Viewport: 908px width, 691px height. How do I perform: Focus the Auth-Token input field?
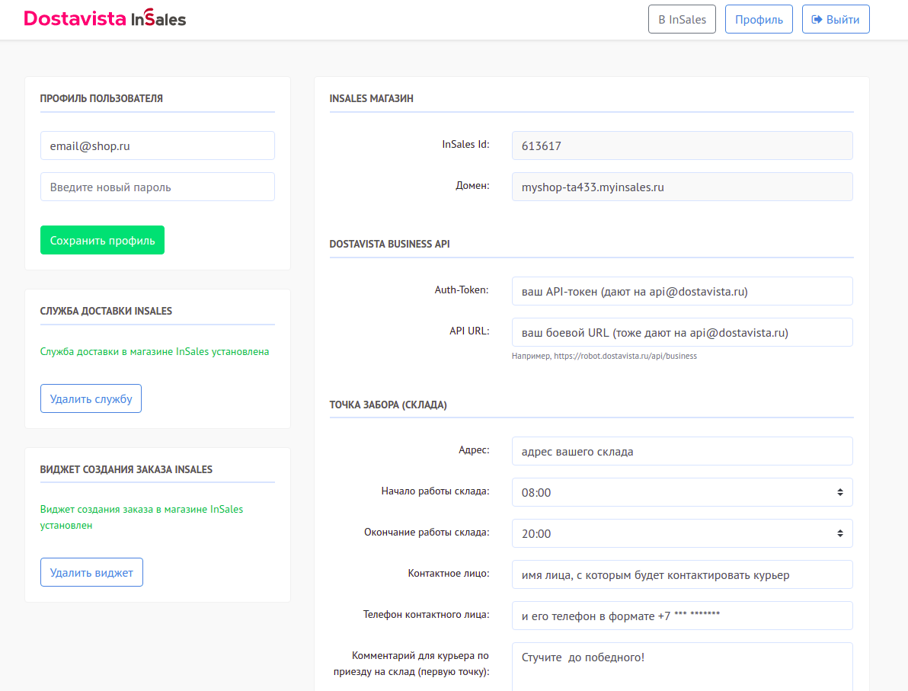coord(683,291)
